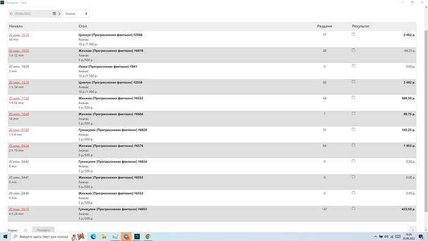Click the result value 1 955 р.
428x241 pixels.
(x=410, y=146)
